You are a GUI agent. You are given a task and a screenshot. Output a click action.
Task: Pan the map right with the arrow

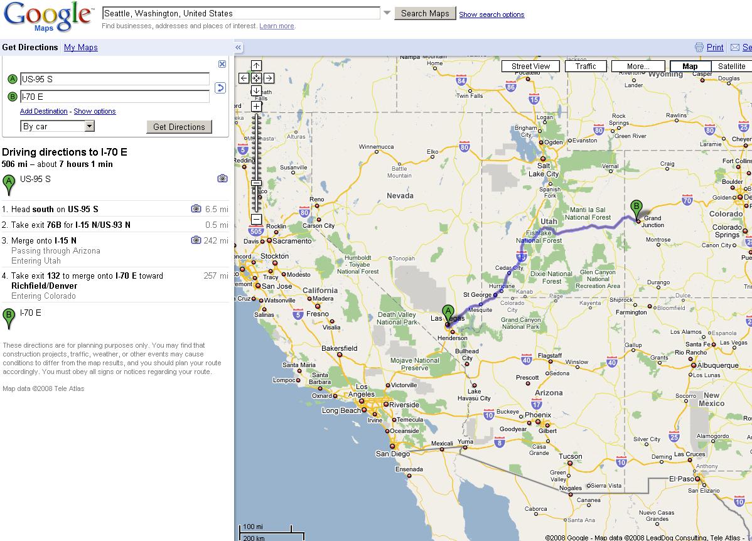point(269,78)
